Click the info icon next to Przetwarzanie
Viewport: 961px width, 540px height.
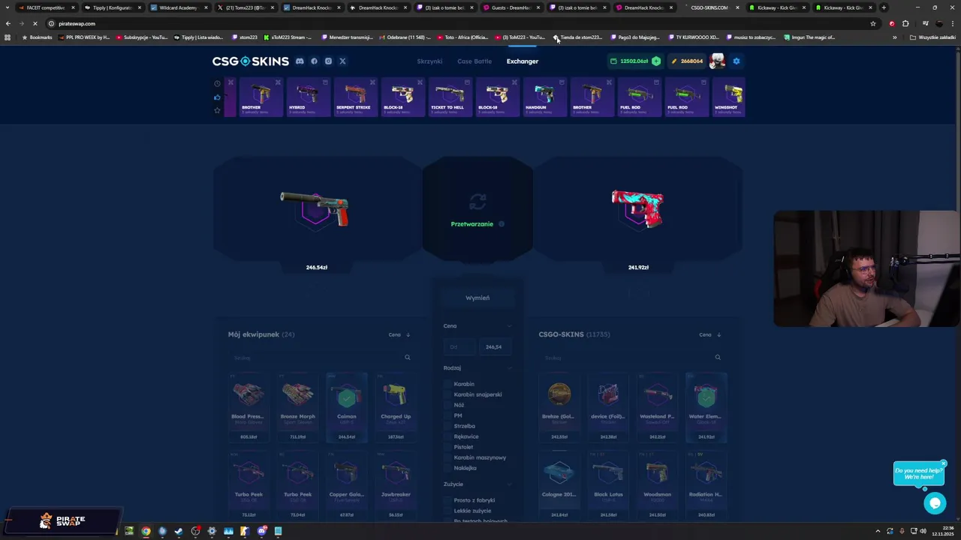502,223
